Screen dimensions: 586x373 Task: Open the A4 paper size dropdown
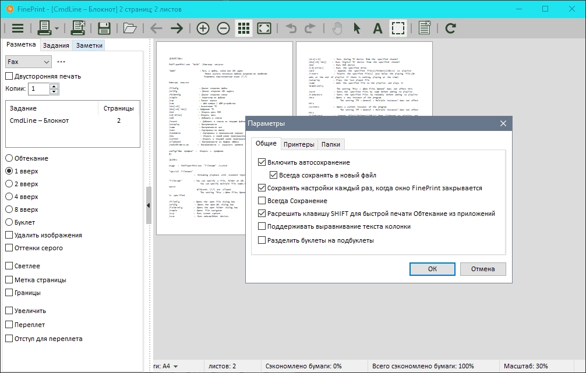click(x=176, y=366)
